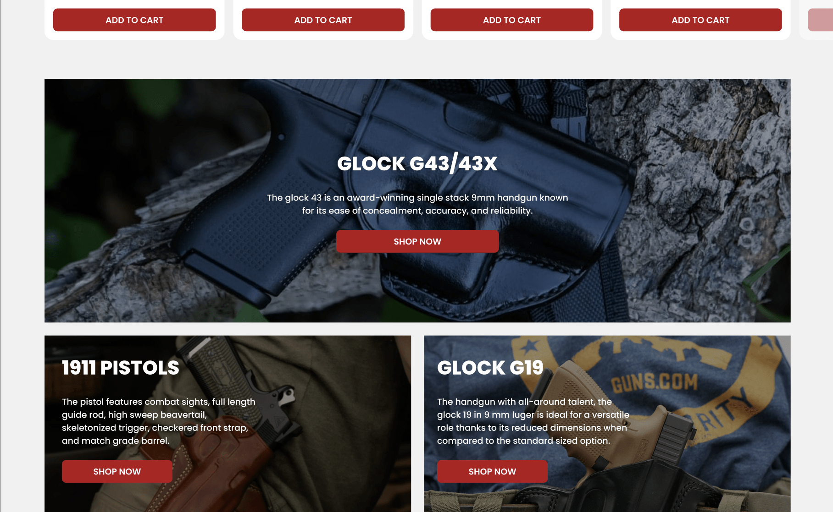This screenshot has height=512, width=833.
Task: Click the GLOCK G19 heading
Action: point(490,368)
